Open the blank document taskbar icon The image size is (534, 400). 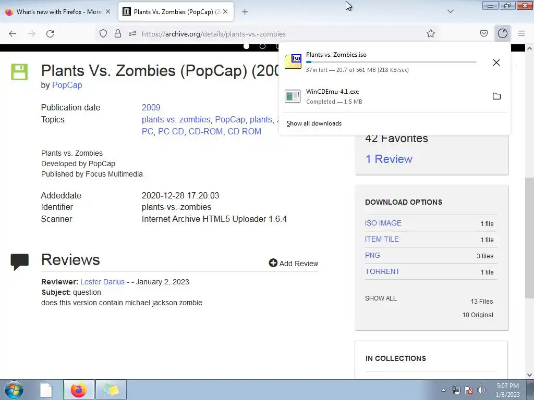[x=46, y=390]
